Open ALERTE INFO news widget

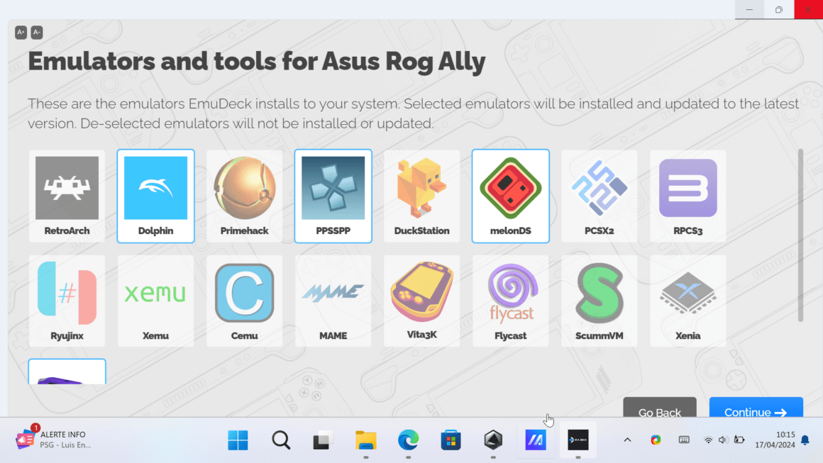(x=53, y=440)
